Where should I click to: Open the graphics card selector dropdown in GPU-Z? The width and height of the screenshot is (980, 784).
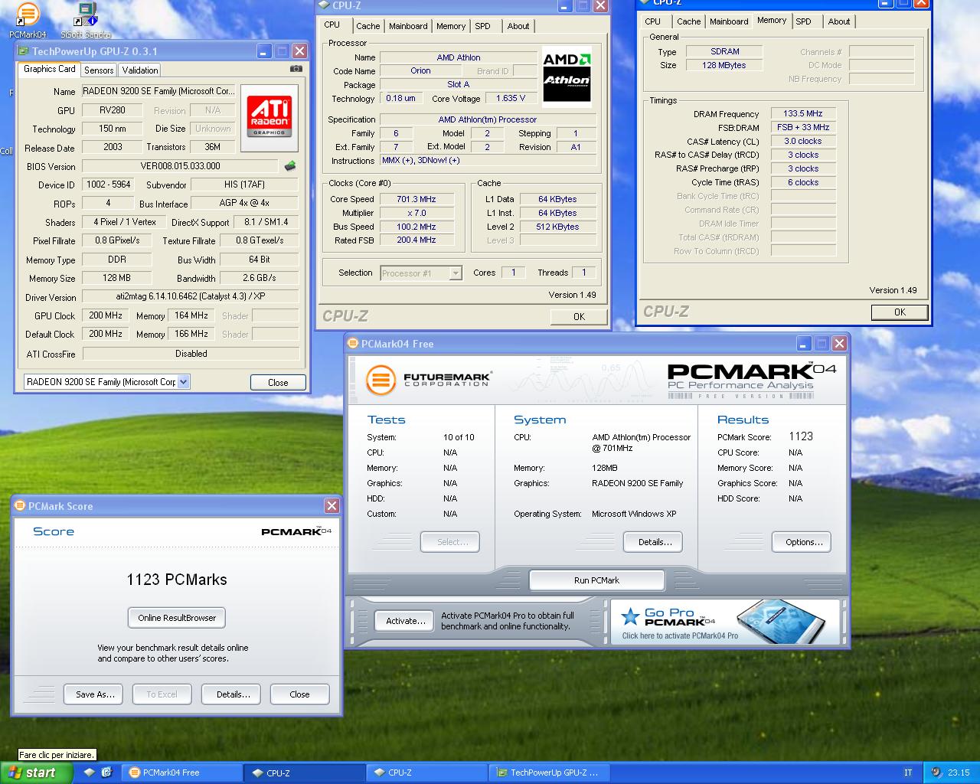pos(183,381)
